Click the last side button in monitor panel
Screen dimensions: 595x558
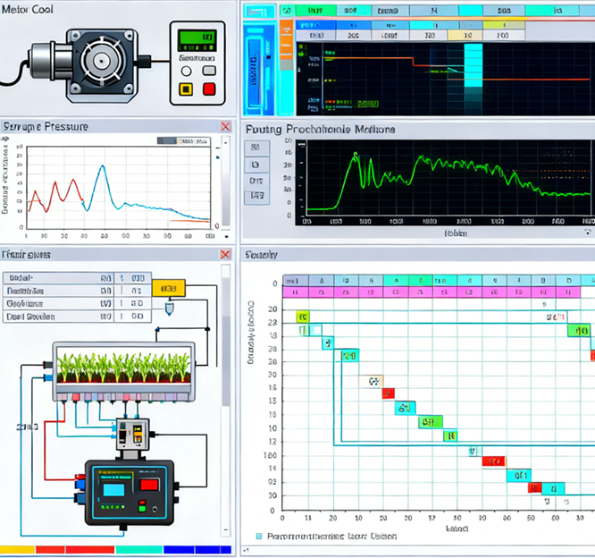256,195
